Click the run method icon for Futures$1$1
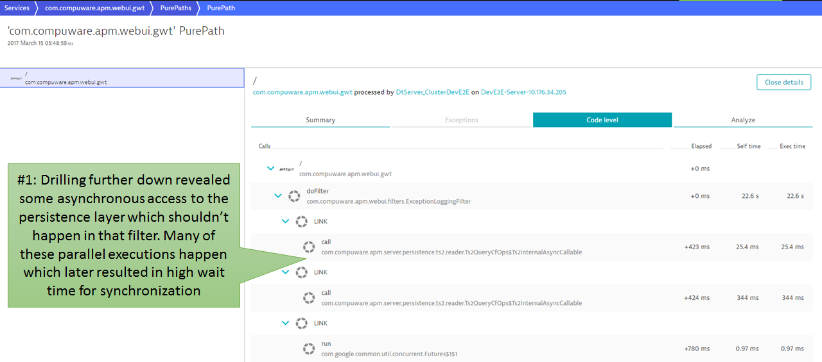822x362 pixels. (x=309, y=349)
